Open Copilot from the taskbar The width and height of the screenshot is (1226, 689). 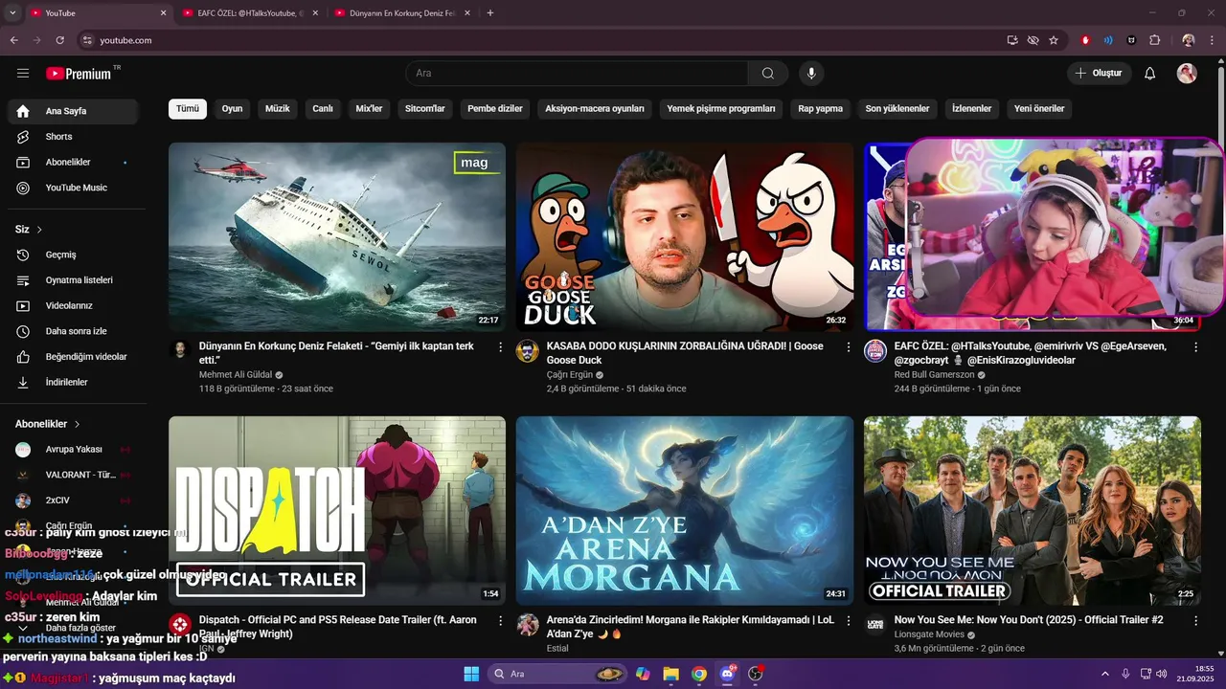click(x=643, y=674)
